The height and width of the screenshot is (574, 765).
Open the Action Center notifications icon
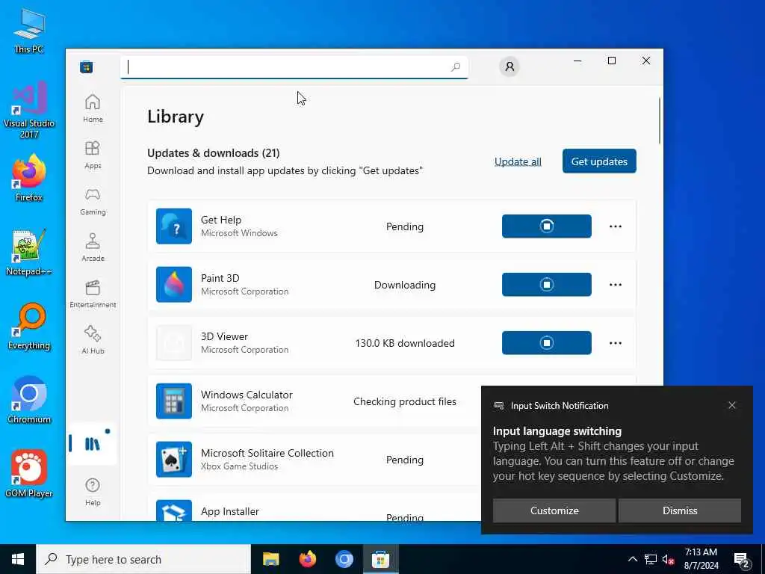pos(742,560)
